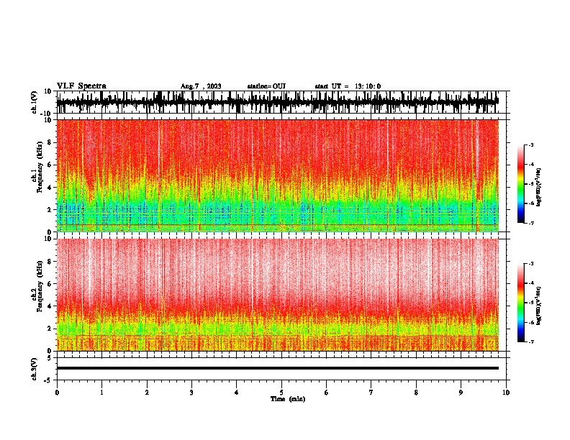Click time axis tick label "9"
This screenshot has height=440, width=570.
click(461, 393)
